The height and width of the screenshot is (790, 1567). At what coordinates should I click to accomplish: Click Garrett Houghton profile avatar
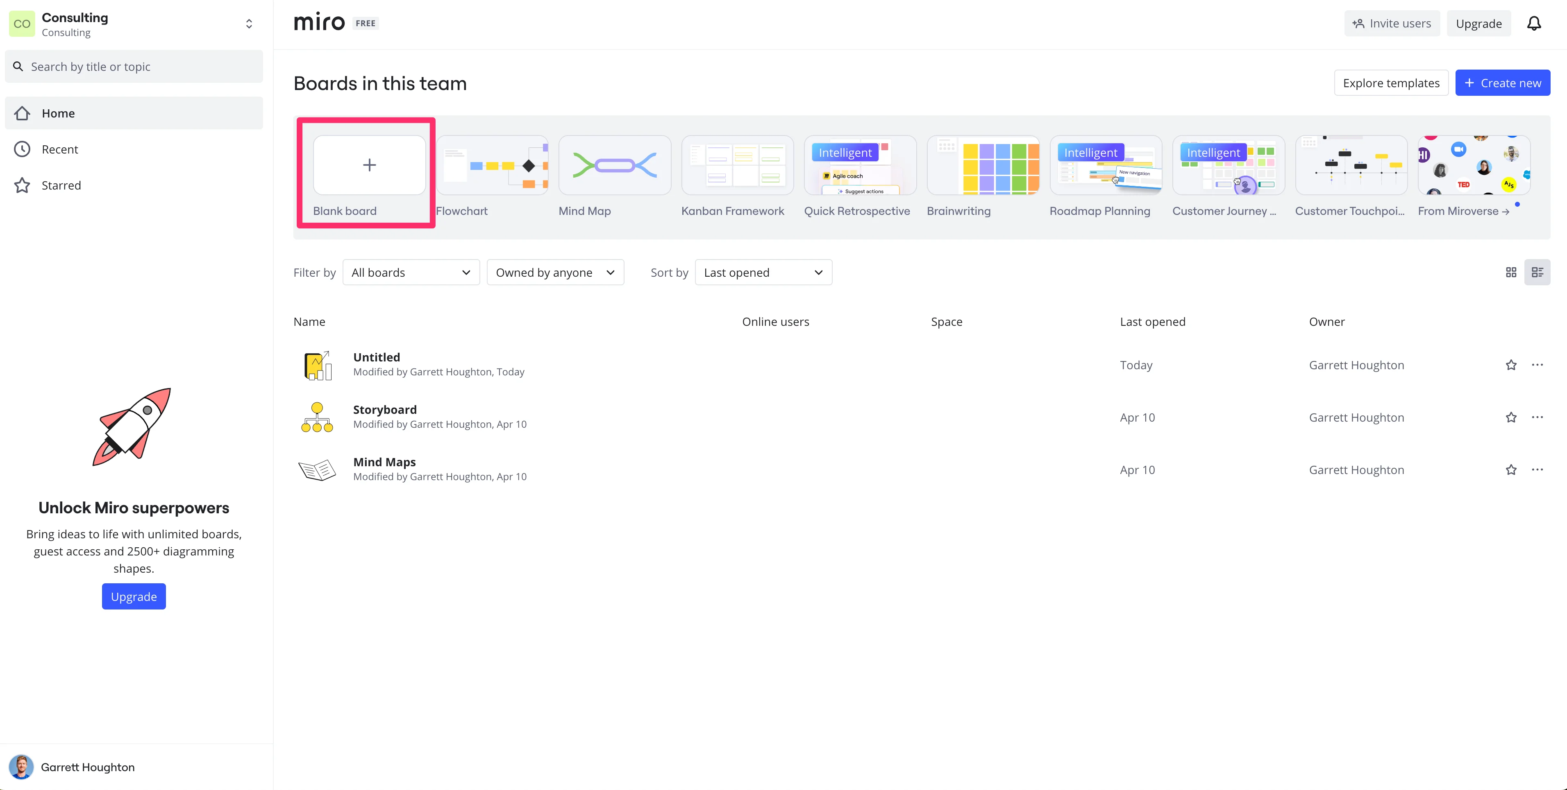click(x=21, y=767)
